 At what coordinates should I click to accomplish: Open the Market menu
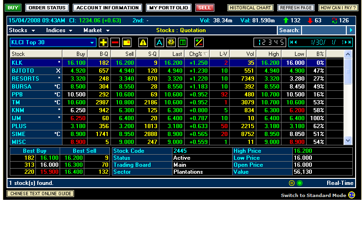(96, 30)
